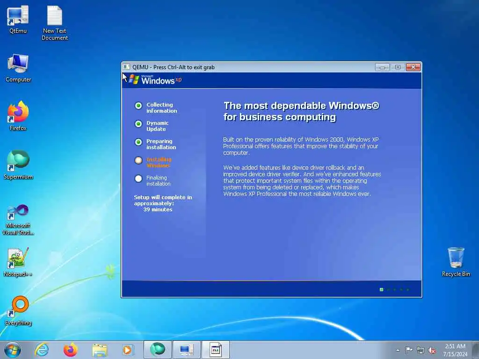479x359 pixels.
Task: Click 'Press Ctrl-Alt to exit grab' title
Action: point(184,67)
